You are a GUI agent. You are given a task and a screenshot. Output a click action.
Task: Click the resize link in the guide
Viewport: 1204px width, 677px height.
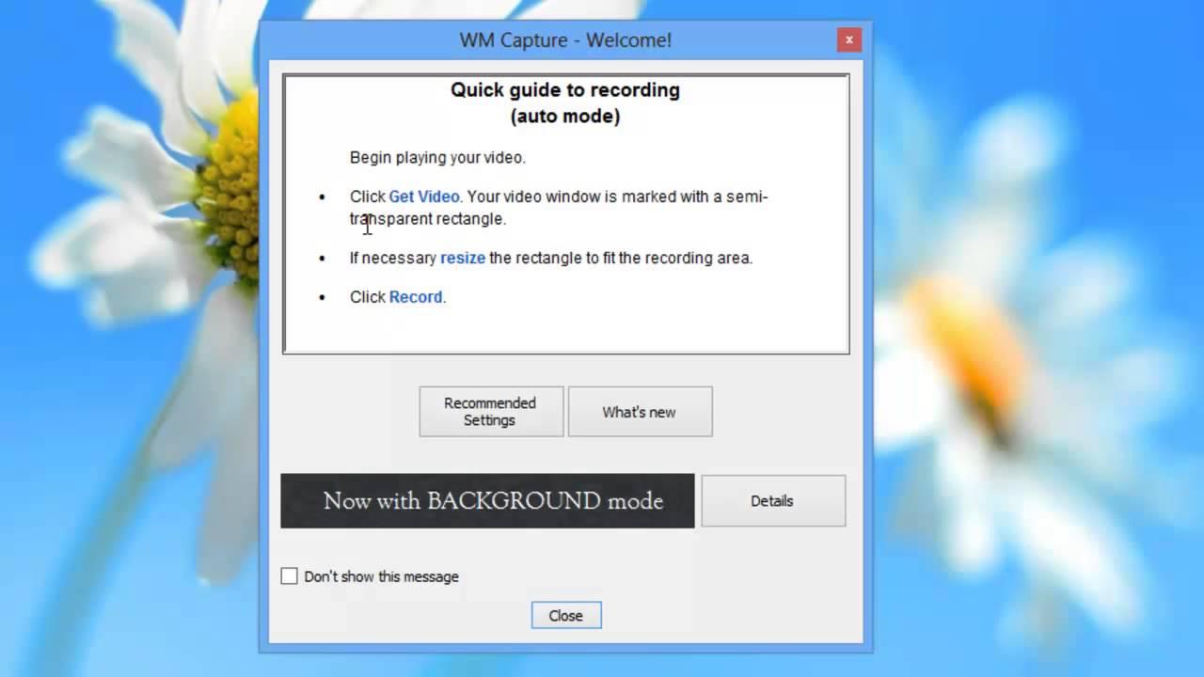coord(463,258)
